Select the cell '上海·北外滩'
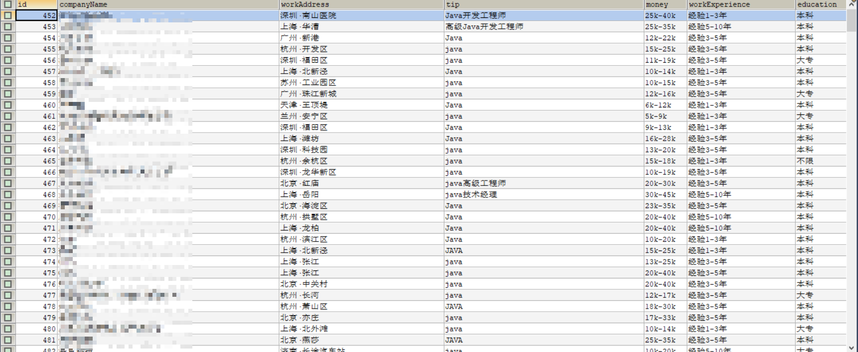Screen dimensions: 858x352 361,329
